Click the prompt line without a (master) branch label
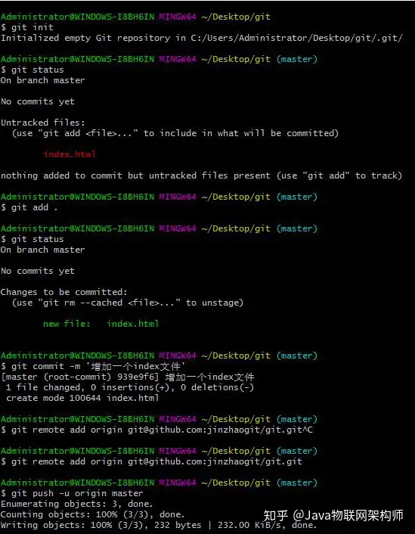Screen dimensions: 415x534 (135, 17)
